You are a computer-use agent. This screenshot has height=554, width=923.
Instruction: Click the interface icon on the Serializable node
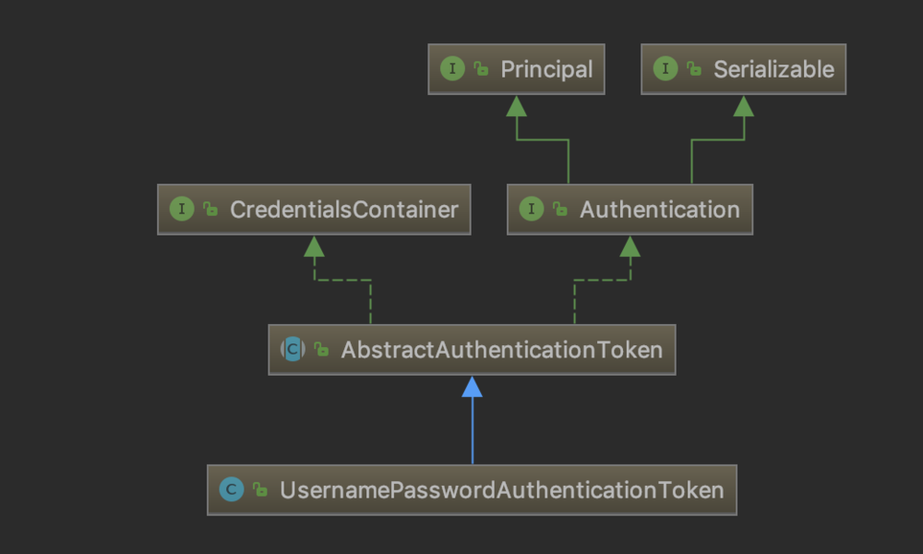(665, 69)
